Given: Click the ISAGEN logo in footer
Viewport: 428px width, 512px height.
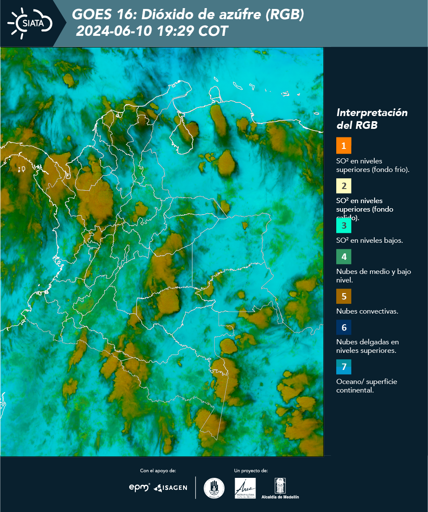Looking at the screenshot, I should tap(170, 488).
